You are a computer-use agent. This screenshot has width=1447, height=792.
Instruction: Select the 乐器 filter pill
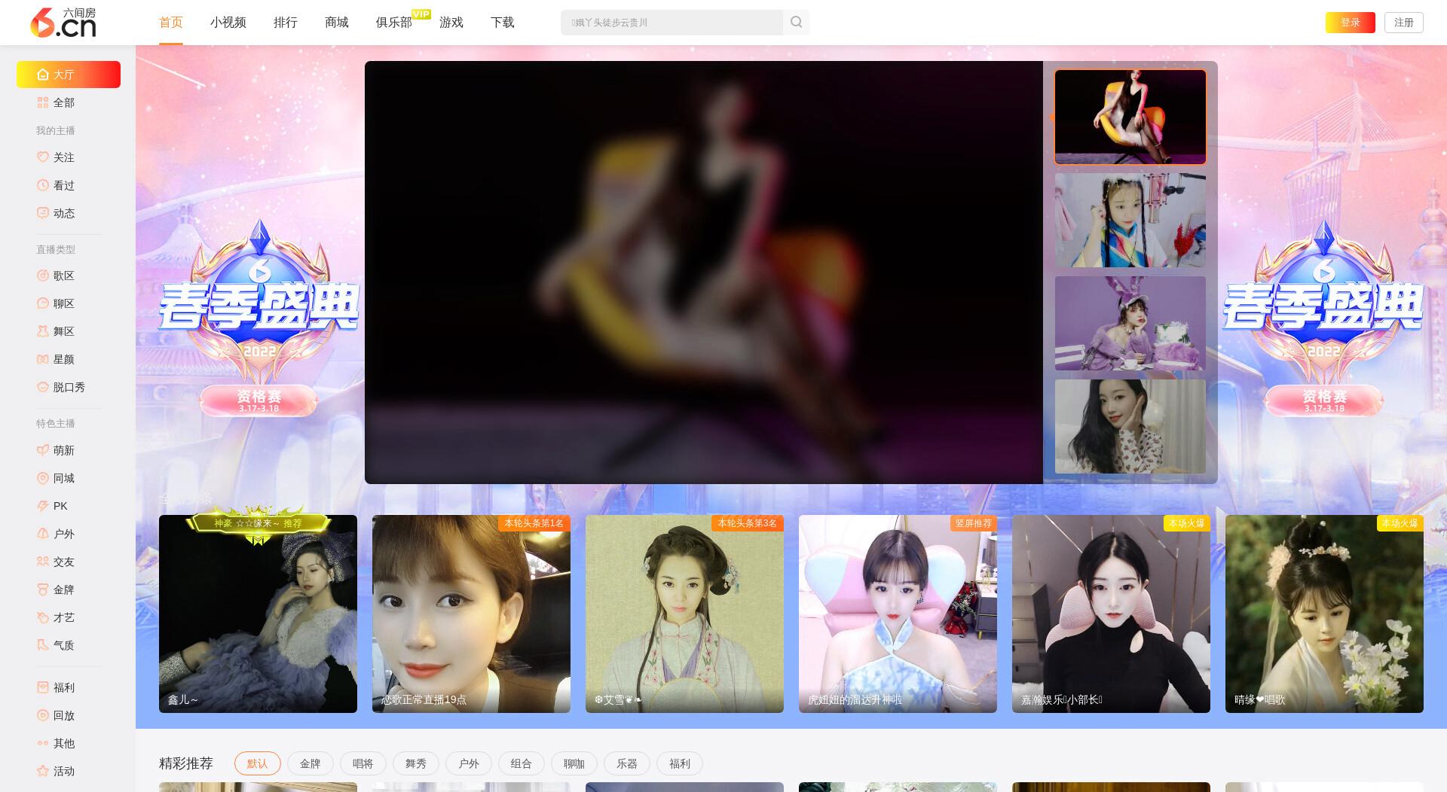(627, 763)
